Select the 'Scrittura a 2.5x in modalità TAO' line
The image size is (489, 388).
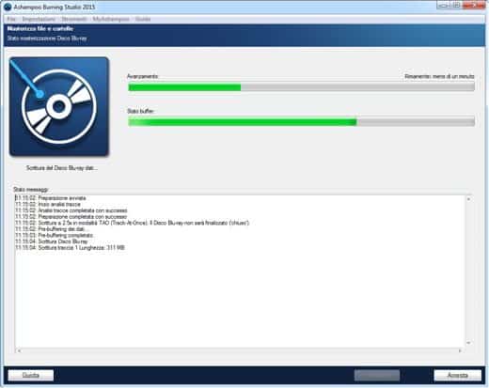pos(133,223)
